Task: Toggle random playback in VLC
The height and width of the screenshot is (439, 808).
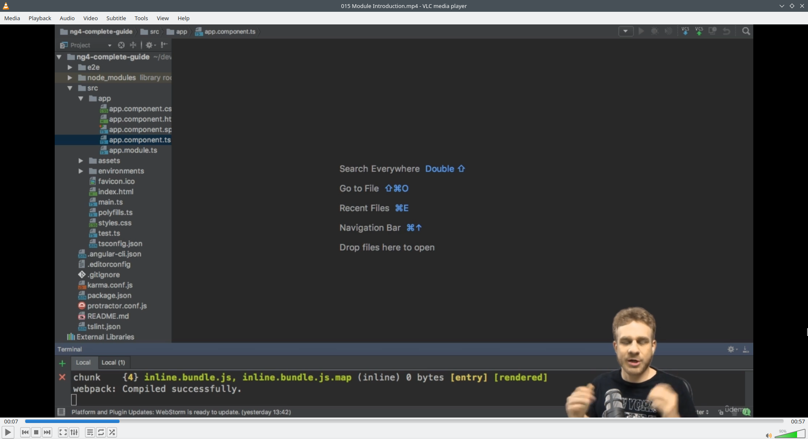Action: pyautogui.click(x=112, y=432)
